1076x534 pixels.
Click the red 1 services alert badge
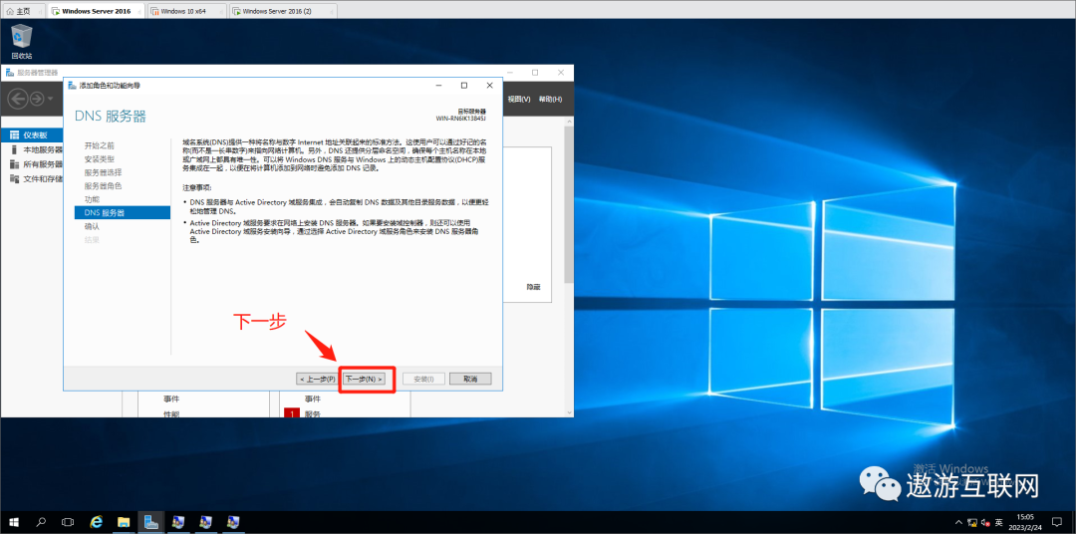291,413
